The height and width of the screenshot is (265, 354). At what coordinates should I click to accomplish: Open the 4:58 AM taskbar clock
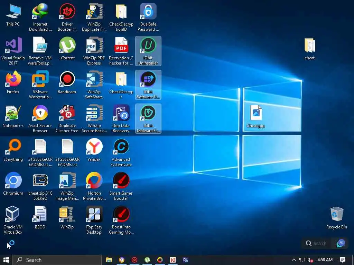(325, 260)
